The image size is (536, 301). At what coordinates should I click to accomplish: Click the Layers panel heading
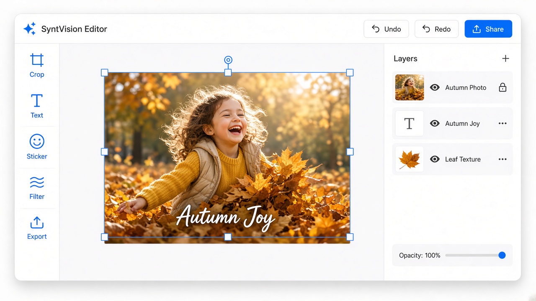(x=405, y=59)
